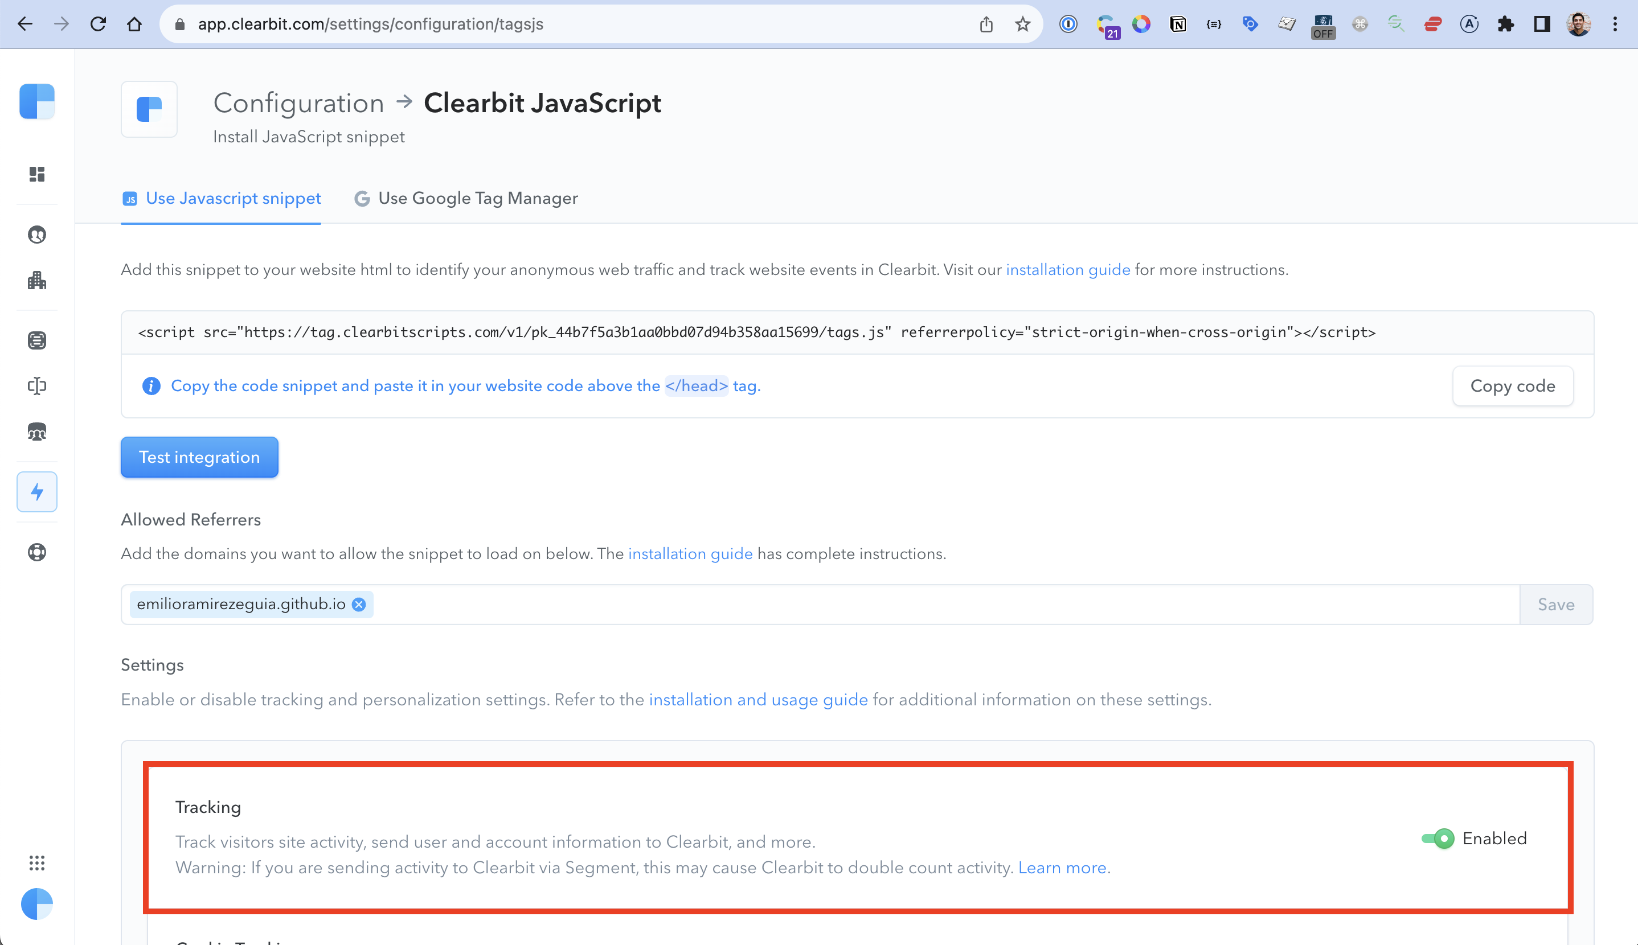Click the Copy code button
This screenshot has height=945, width=1638.
point(1512,385)
